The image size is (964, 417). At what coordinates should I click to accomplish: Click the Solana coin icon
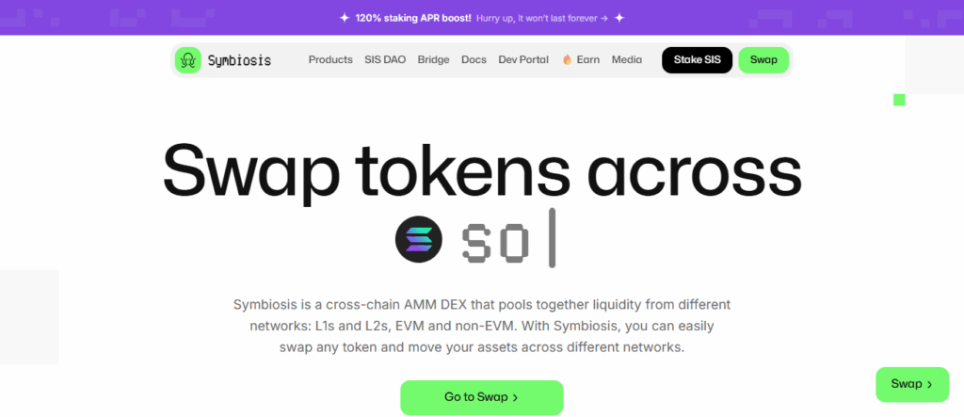coord(419,239)
